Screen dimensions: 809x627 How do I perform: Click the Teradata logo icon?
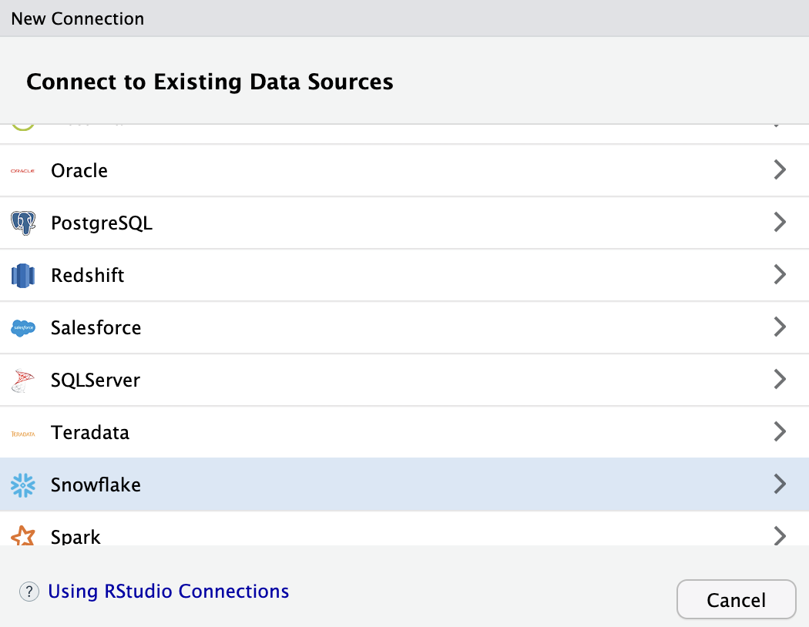22,432
